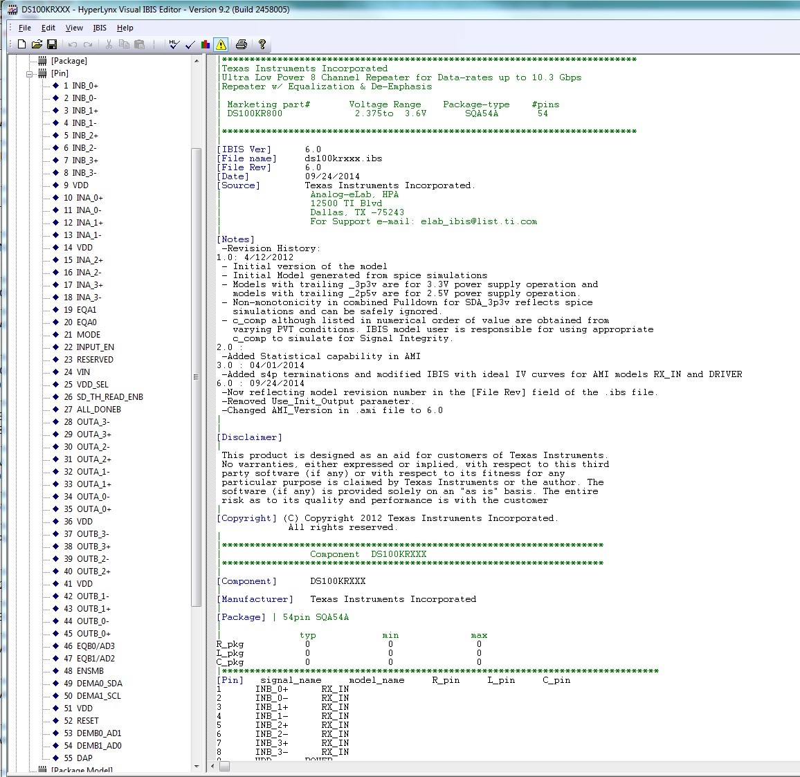Select pin 35 OUTA_0+ in the tree
Image resolution: width=800 pixels, height=777 pixels.
[87, 509]
